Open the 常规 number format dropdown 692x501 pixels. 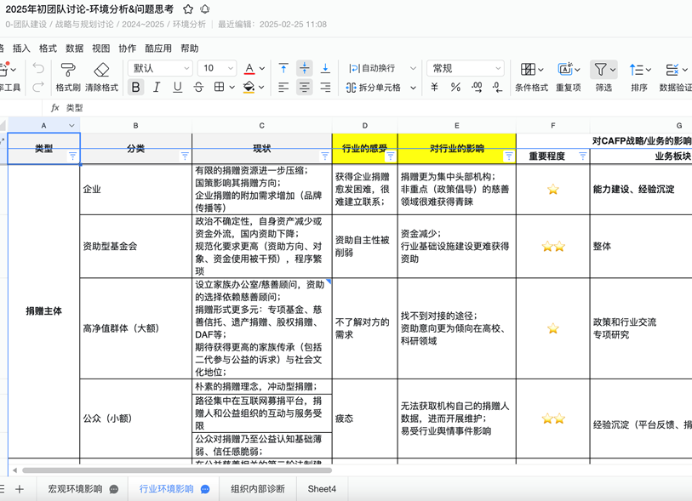(x=464, y=68)
